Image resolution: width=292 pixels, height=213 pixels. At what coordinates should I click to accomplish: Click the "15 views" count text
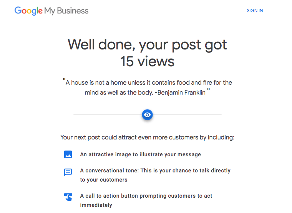[148, 61]
